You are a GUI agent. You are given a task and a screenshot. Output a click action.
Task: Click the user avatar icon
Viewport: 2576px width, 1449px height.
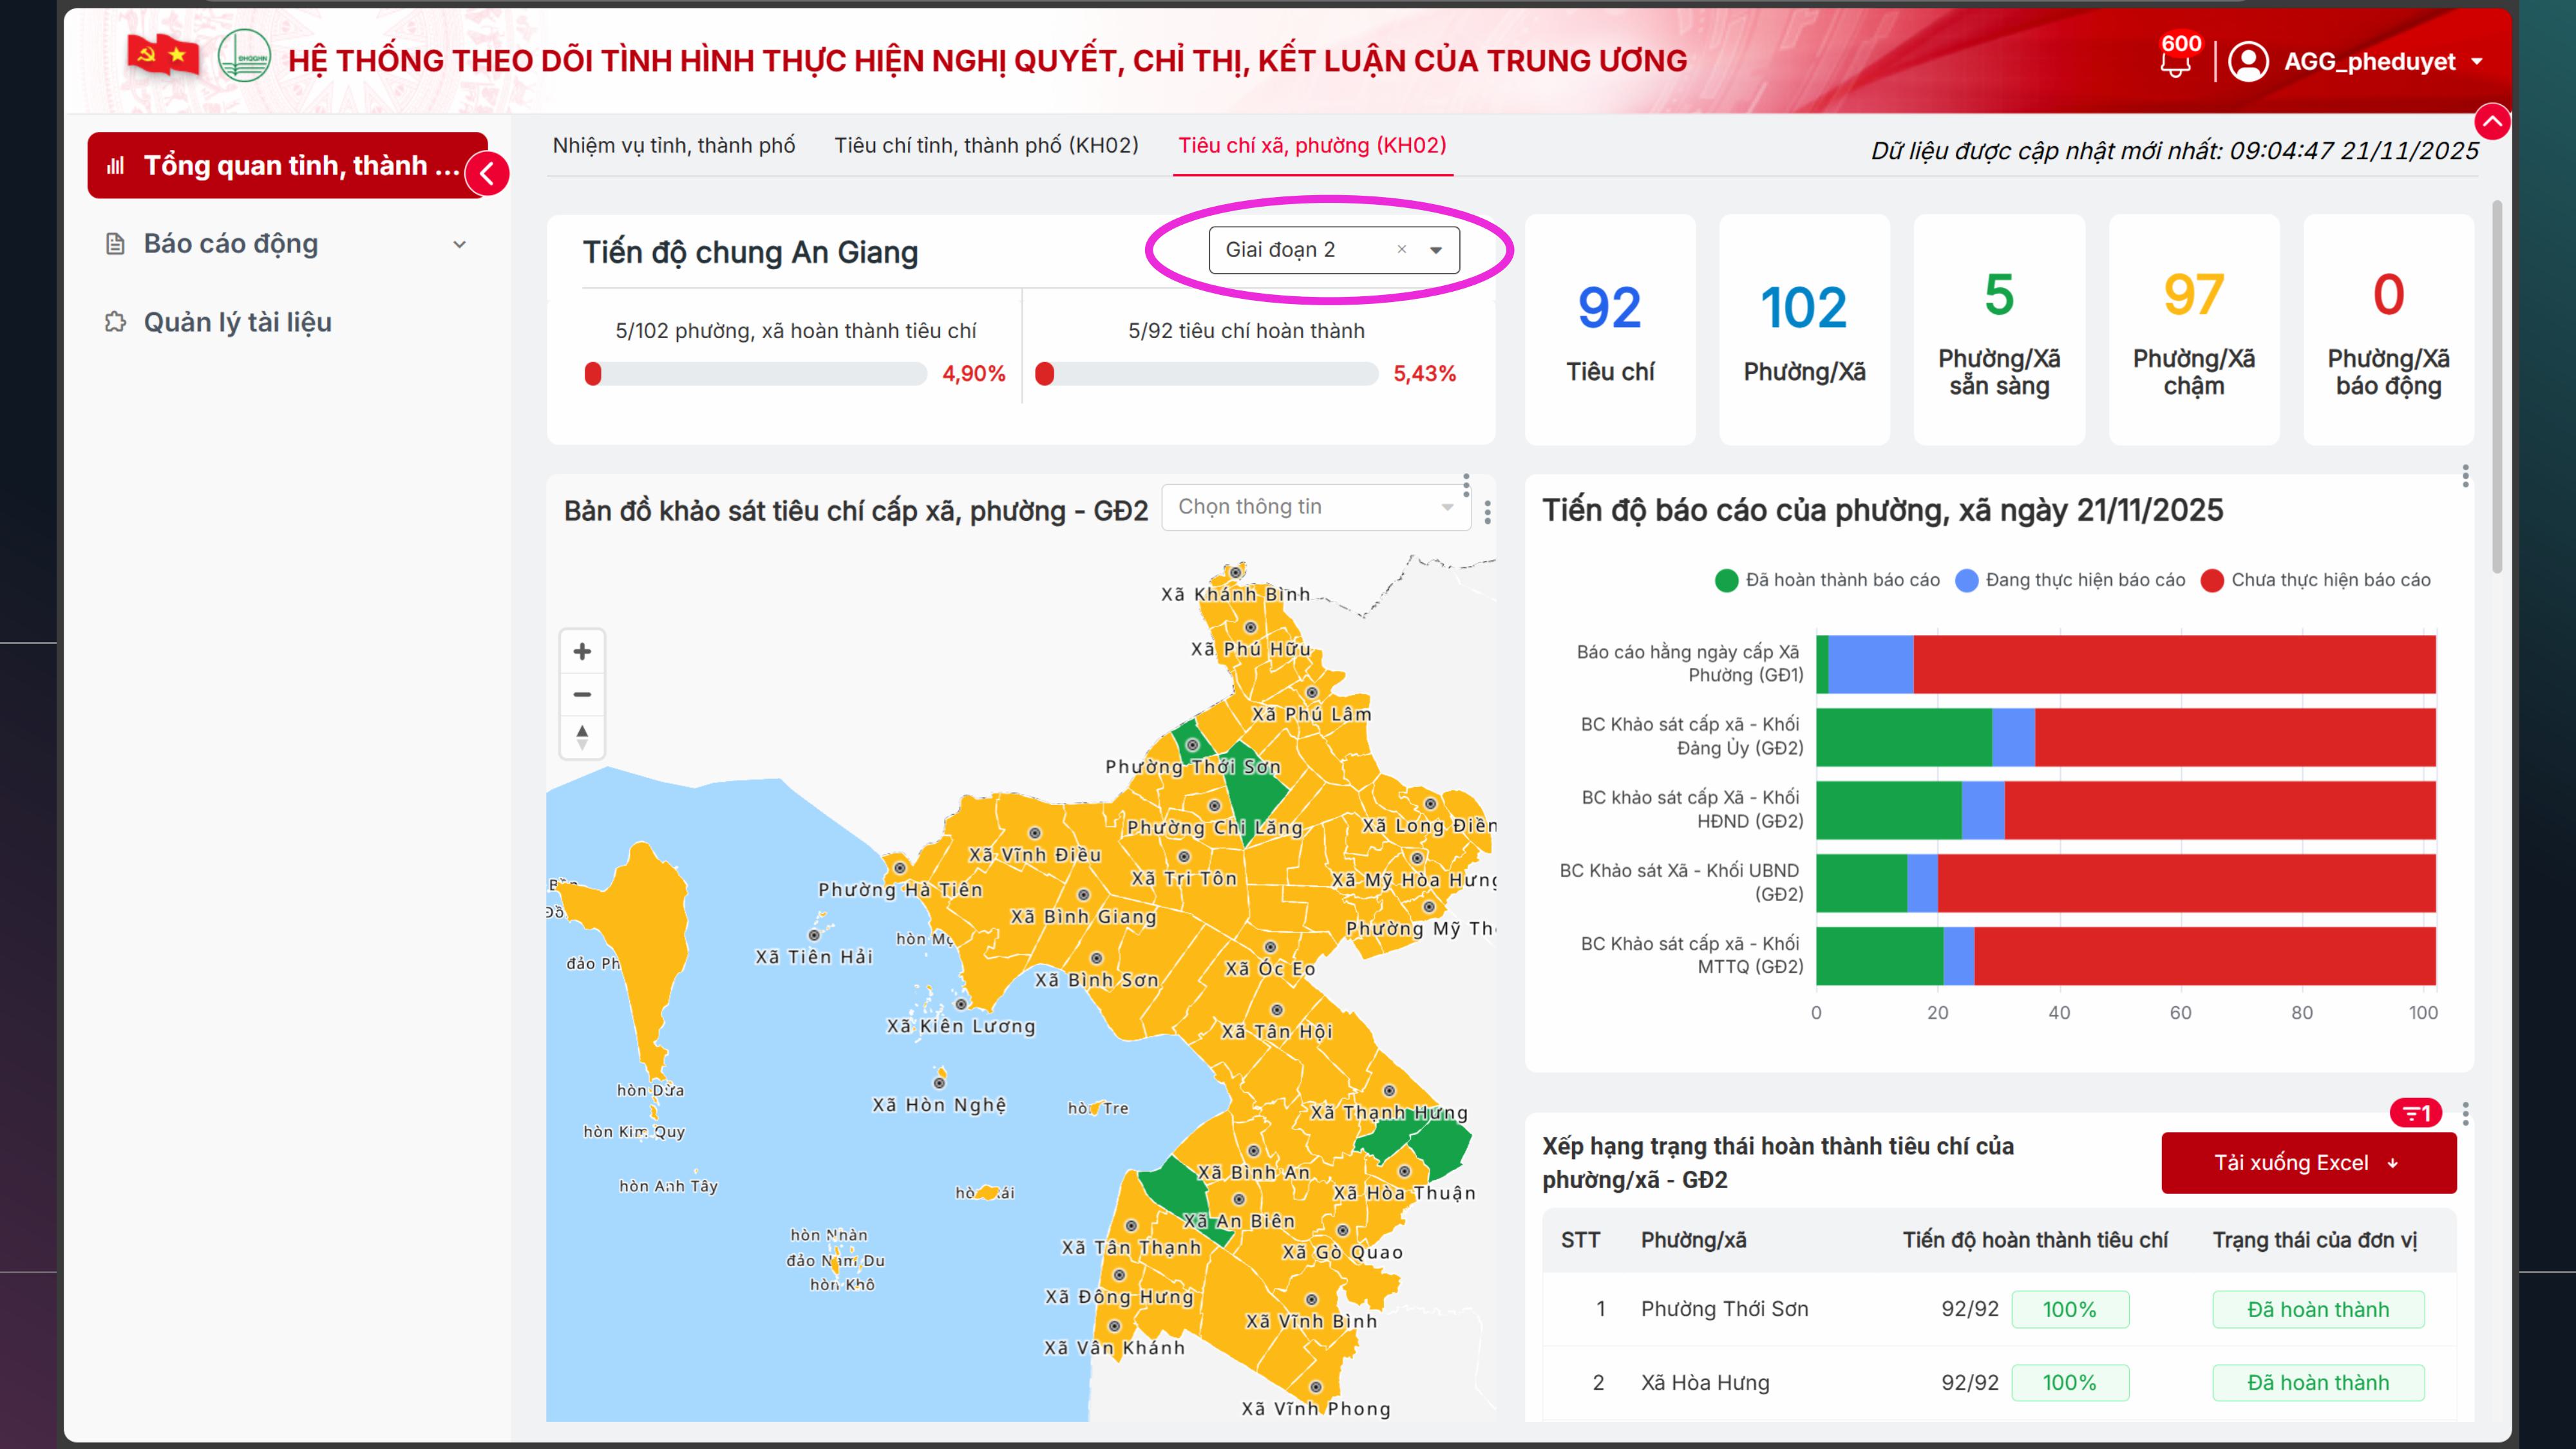(2248, 61)
